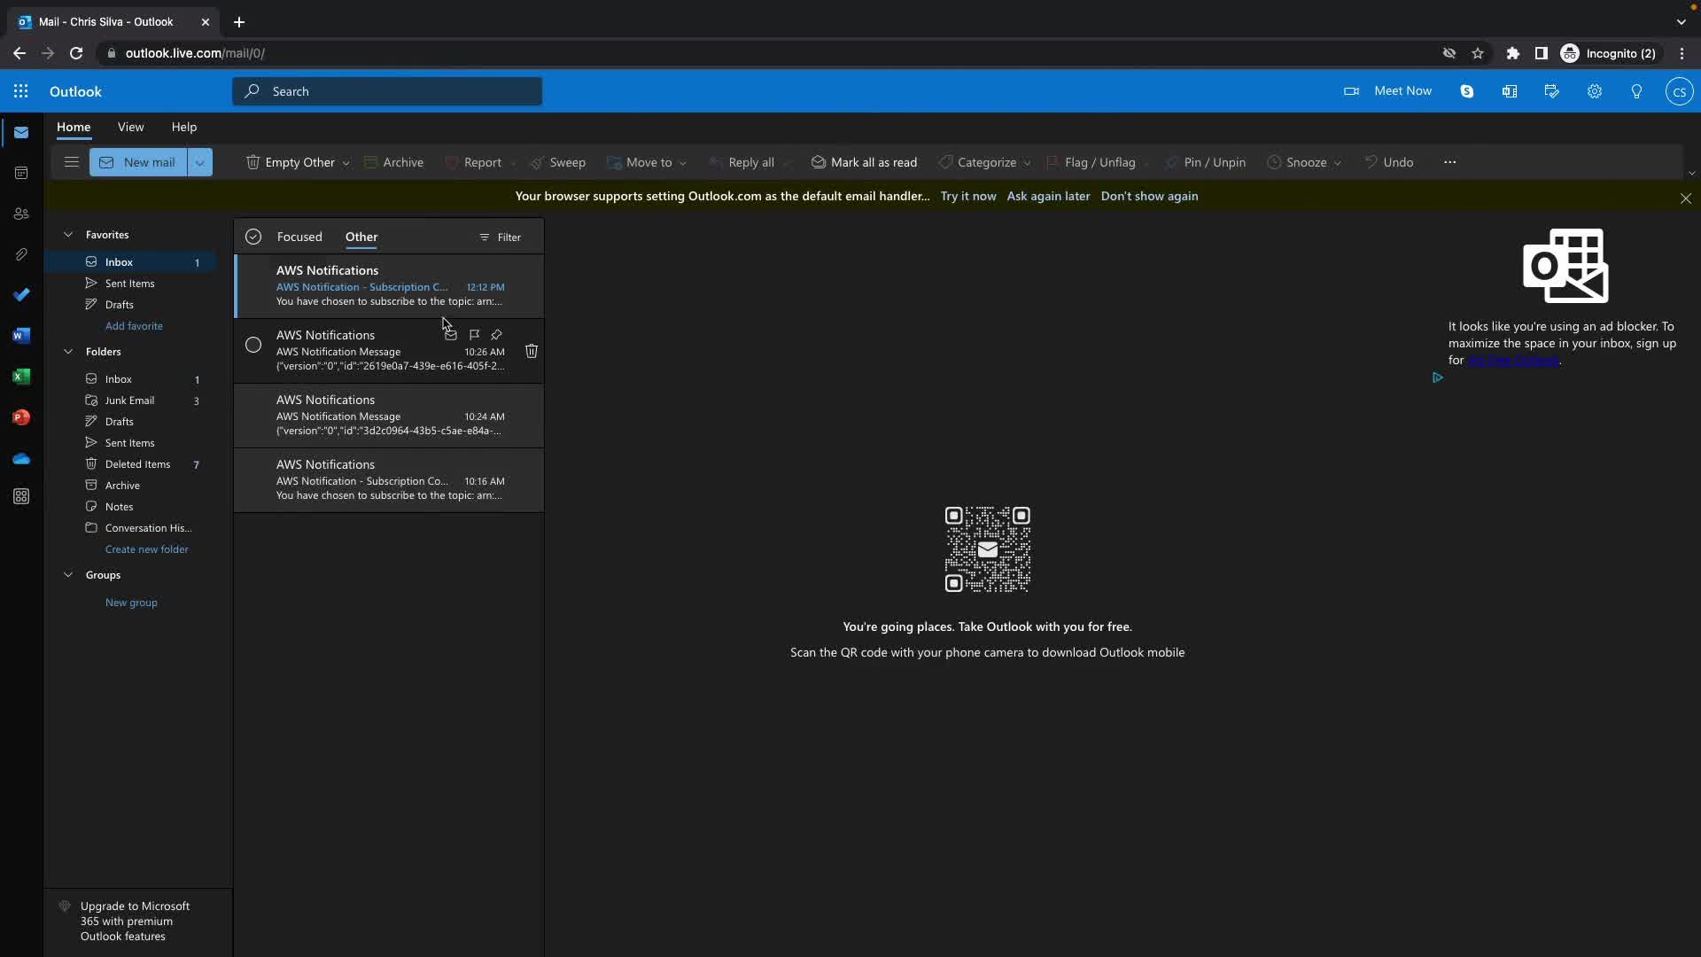Image resolution: width=1701 pixels, height=957 pixels.
Task: Launch Word from the app rail
Action: [x=21, y=336]
